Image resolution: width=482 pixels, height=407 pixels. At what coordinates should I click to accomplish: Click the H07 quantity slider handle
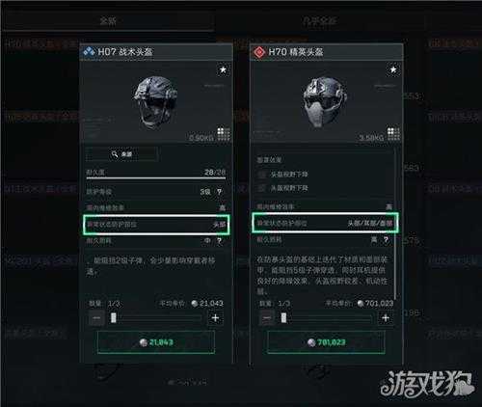(x=114, y=318)
